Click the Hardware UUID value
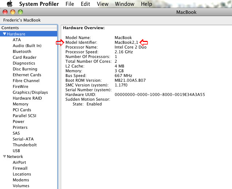This screenshot has width=232, height=189. click(160, 94)
